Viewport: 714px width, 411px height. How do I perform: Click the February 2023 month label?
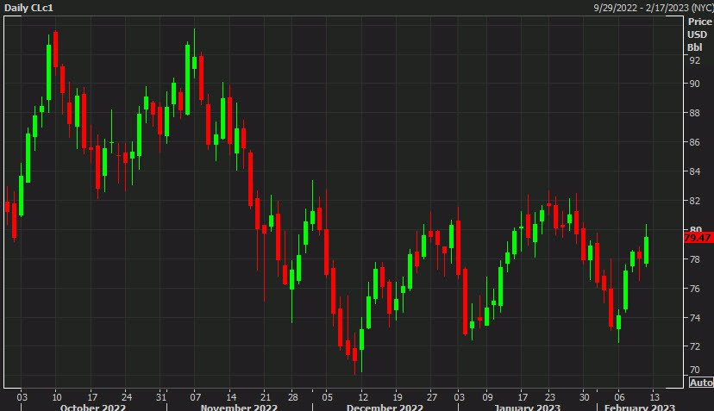click(639, 407)
